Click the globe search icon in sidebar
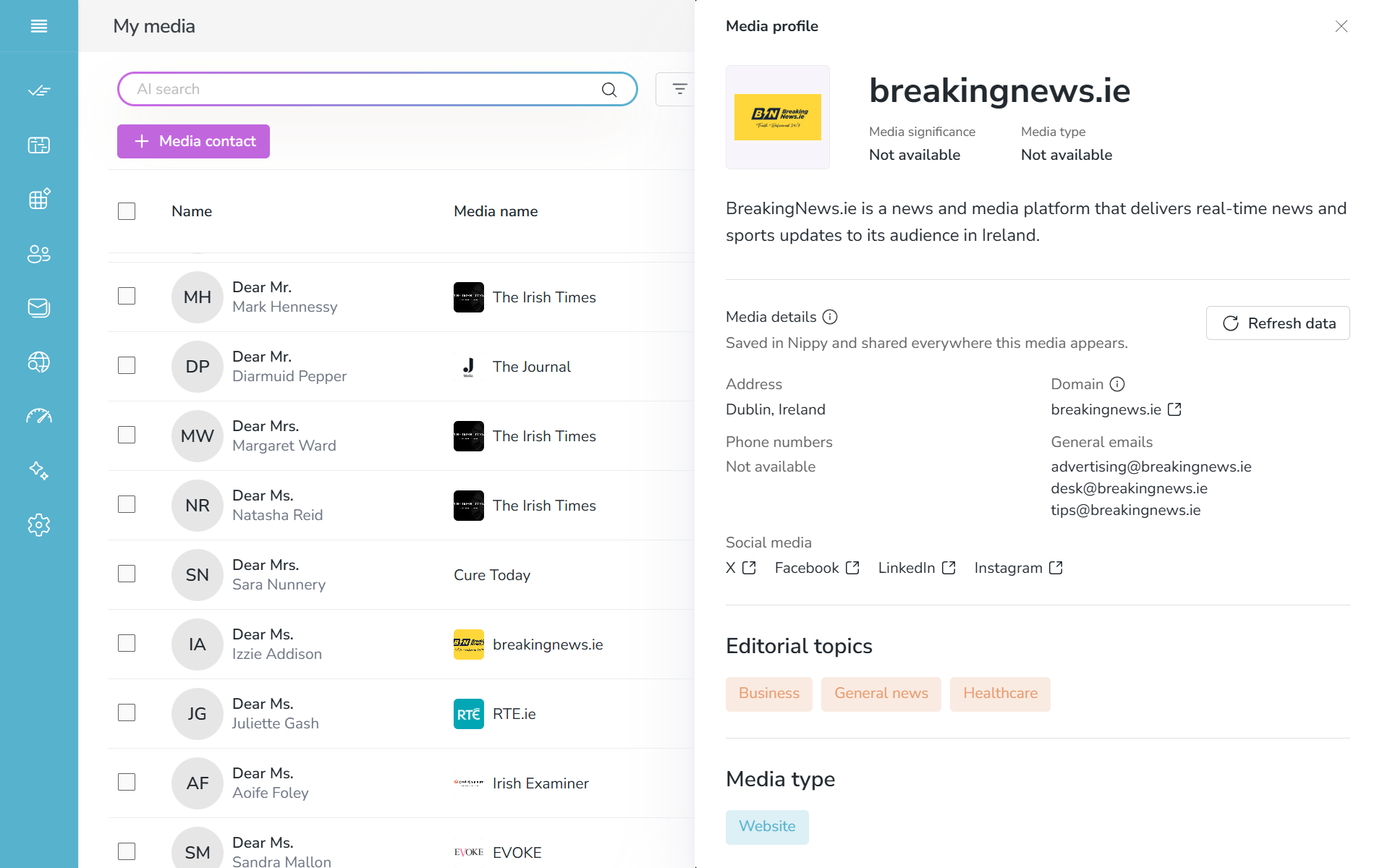1382x868 pixels. tap(39, 362)
